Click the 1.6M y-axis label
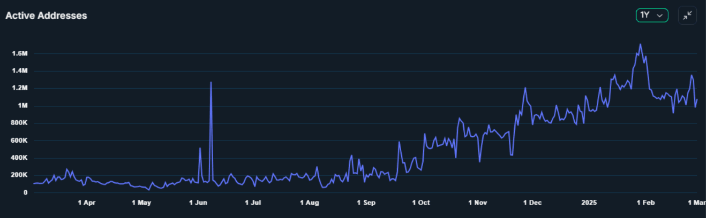 tap(19, 53)
